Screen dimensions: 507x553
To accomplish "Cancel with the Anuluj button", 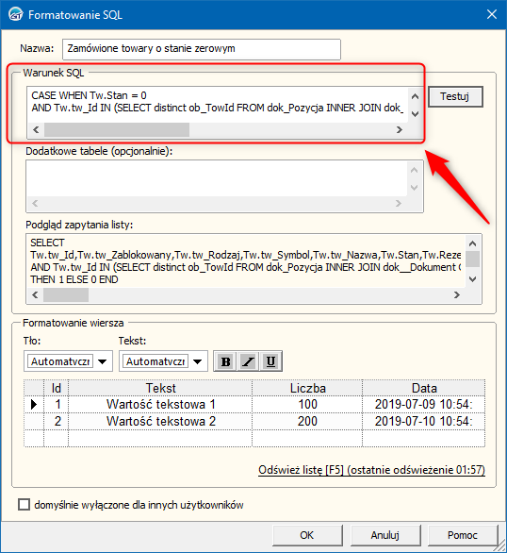I will [385, 535].
